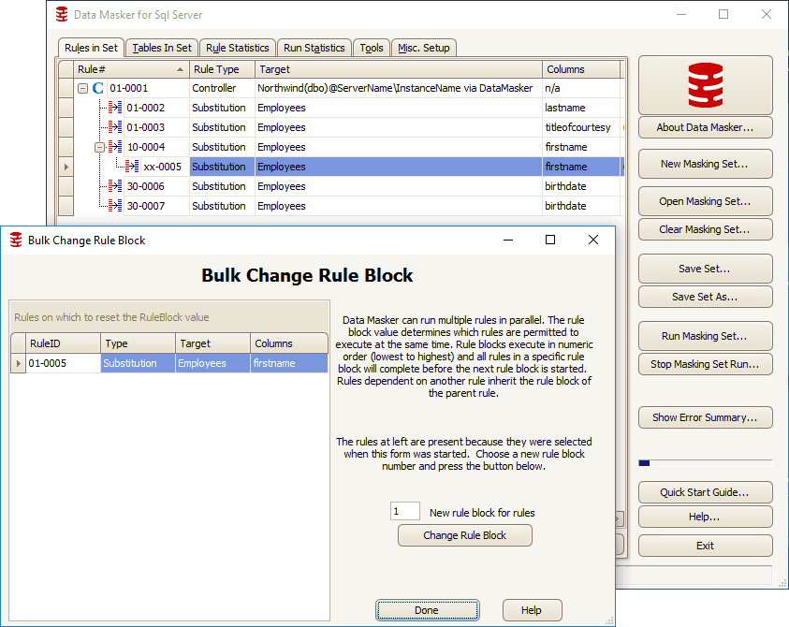The width and height of the screenshot is (789, 627).
Task: Click the row selector for 01-0005
Action: click(18, 363)
